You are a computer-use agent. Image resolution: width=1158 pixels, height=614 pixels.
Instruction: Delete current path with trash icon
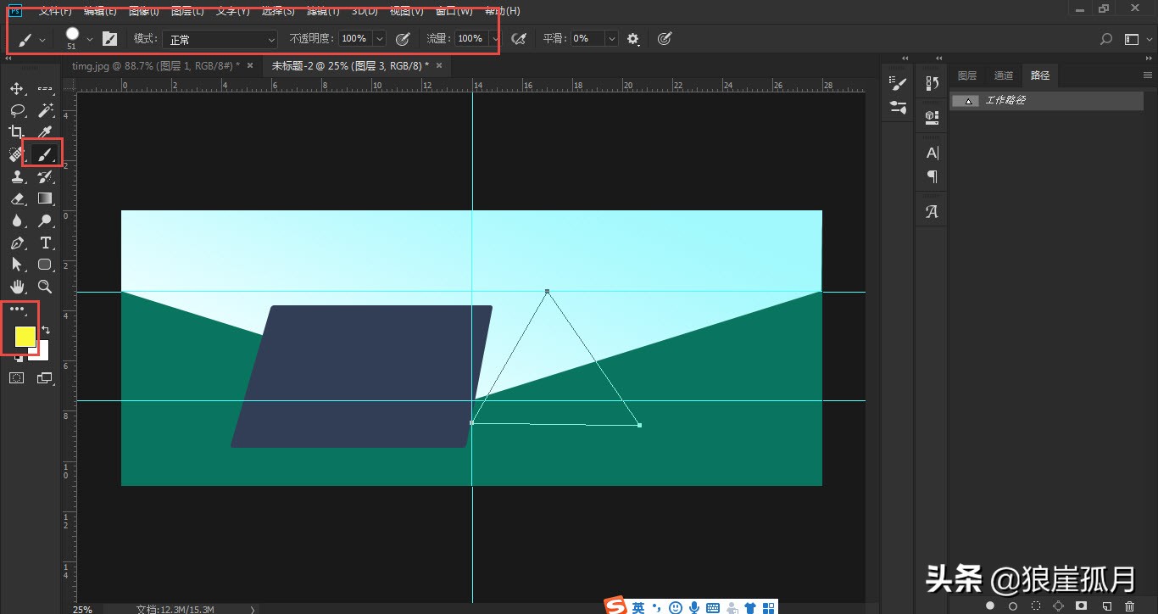[x=1129, y=606]
